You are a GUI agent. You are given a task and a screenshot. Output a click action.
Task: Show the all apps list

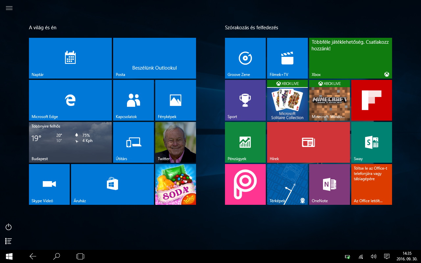(9, 241)
